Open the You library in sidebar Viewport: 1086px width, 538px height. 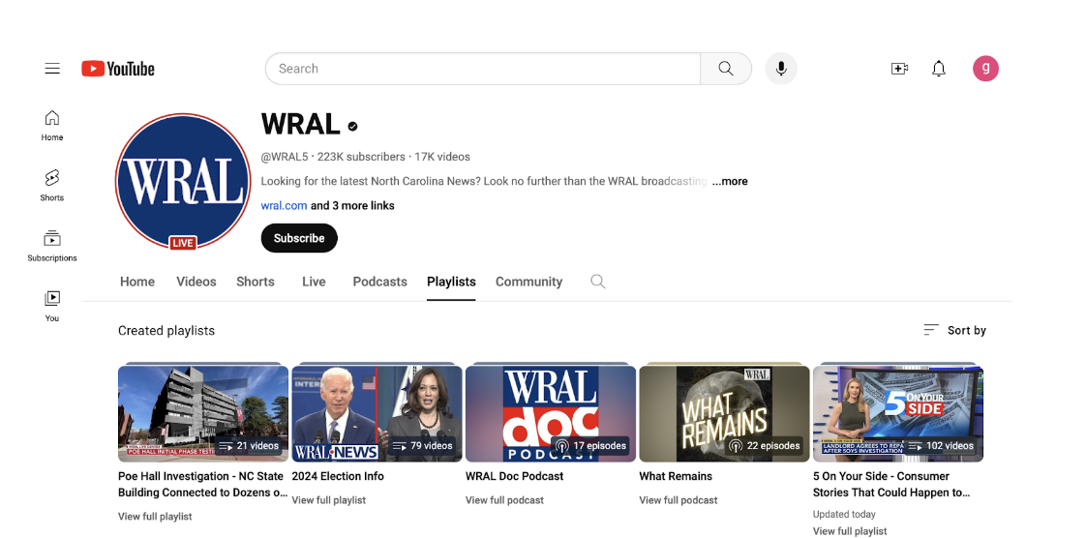(52, 306)
